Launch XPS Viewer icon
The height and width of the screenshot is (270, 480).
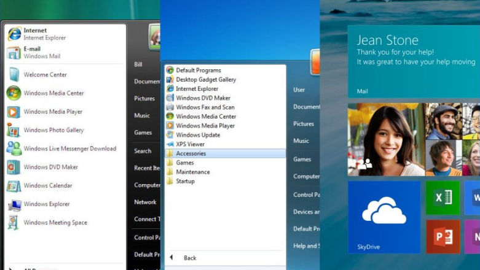[x=170, y=144]
